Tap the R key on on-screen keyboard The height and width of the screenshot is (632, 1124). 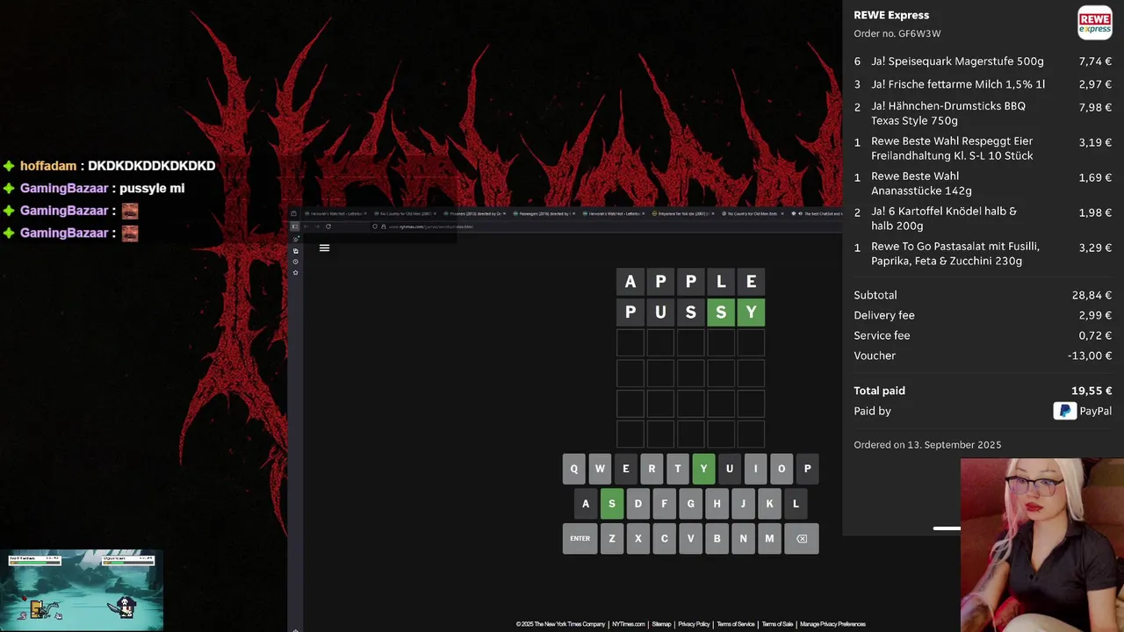tap(652, 469)
